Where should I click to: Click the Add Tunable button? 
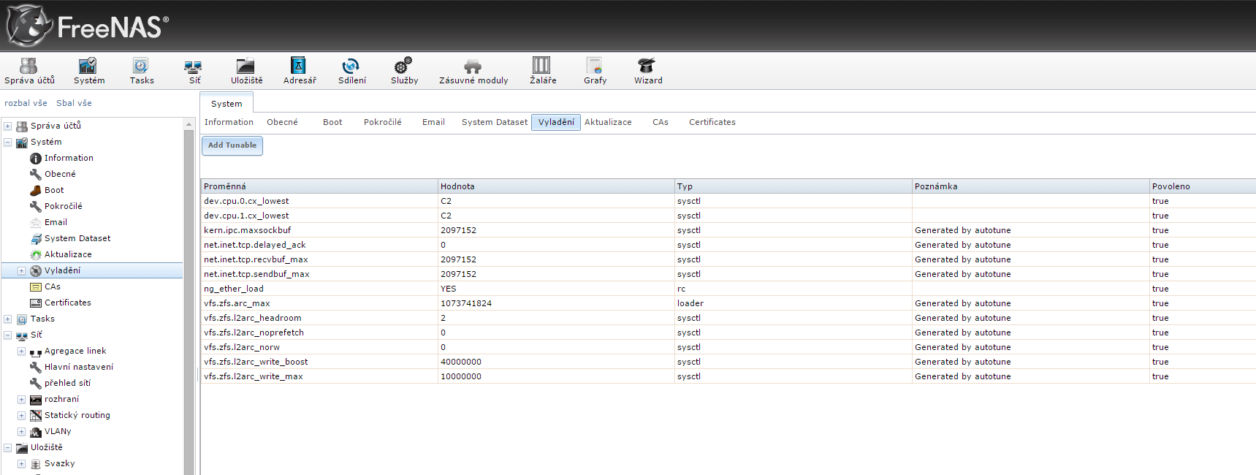[x=232, y=145]
